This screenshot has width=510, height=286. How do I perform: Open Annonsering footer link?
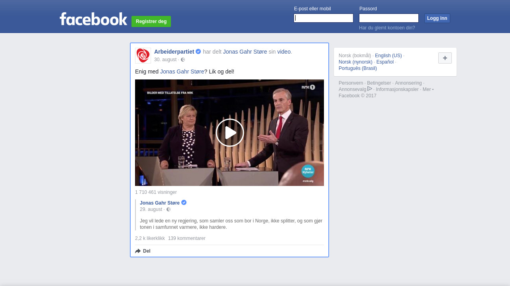[x=408, y=83]
